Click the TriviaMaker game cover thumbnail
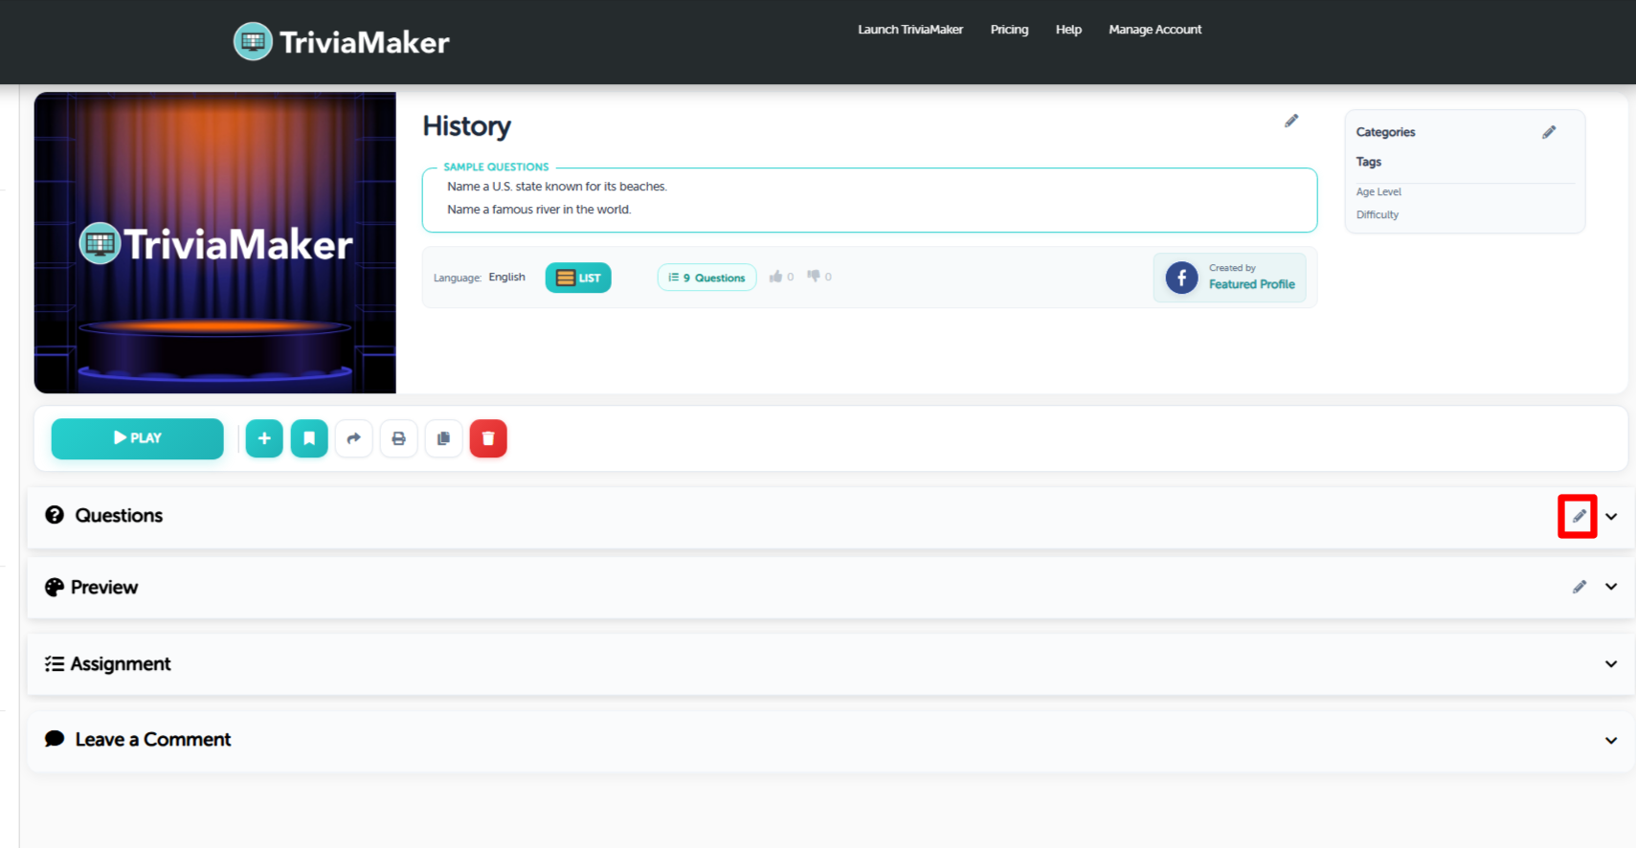 (x=215, y=243)
